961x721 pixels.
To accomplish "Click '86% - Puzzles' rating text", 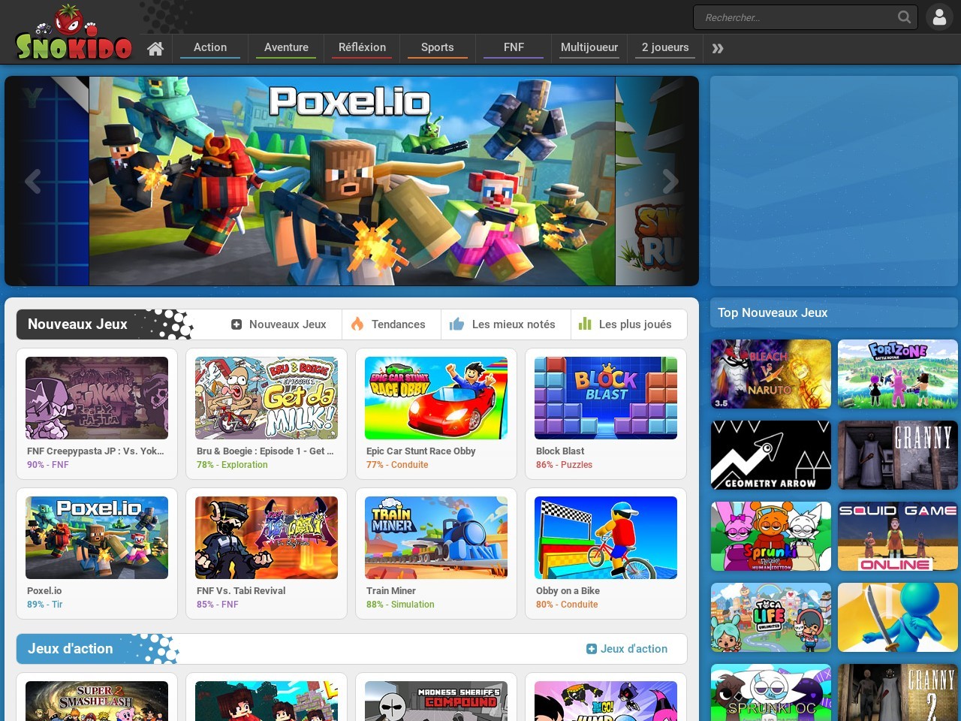I will pyautogui.click(x=564, y=465).
